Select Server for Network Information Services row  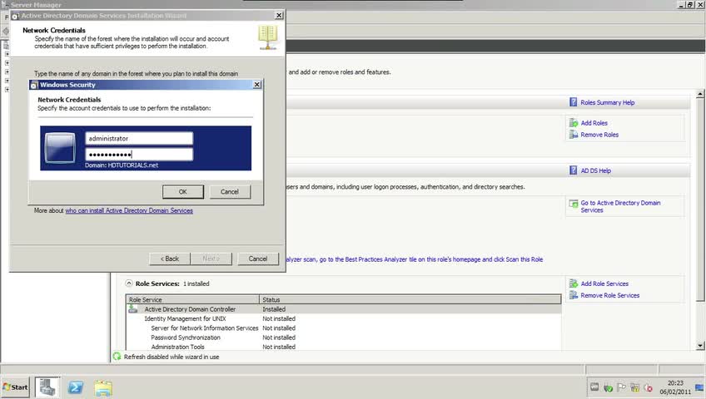tap(344, 328)
